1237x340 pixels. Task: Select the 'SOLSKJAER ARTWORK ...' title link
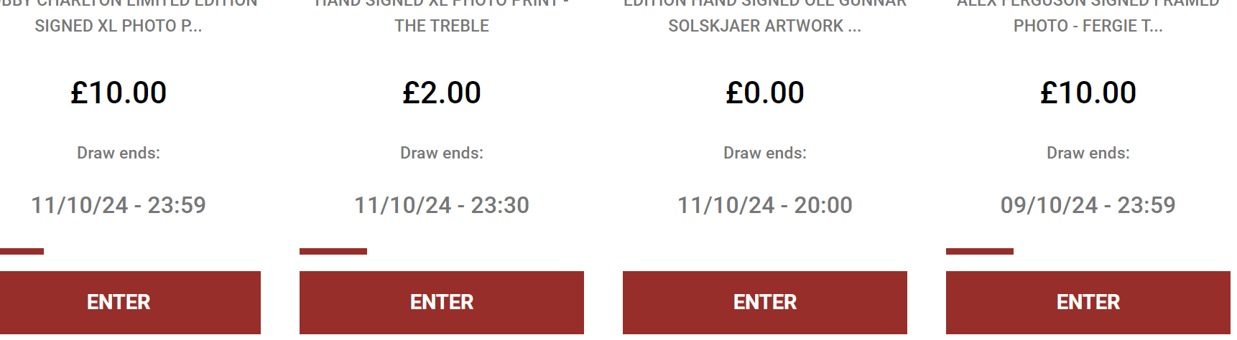click(764, 26)
